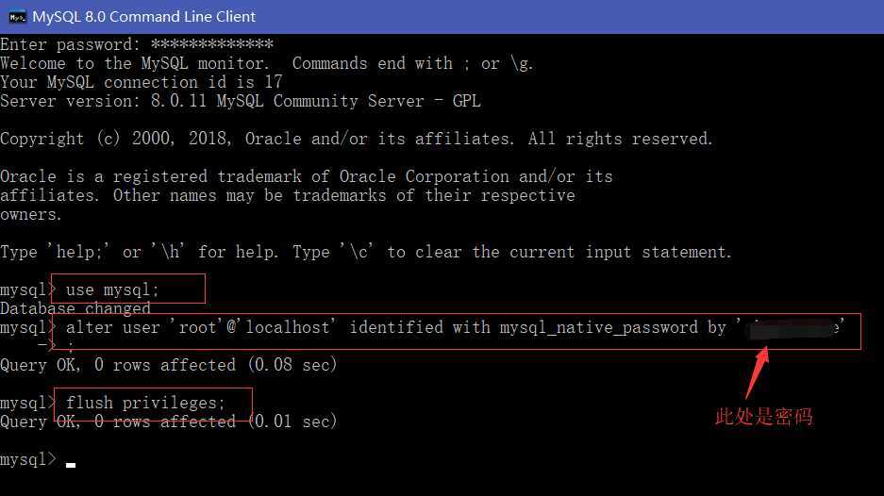This screenshot has width=884, height=496.
Task: Click 'Query OK' result showing 0.08 sec
Action: click(x=168, y=365)
